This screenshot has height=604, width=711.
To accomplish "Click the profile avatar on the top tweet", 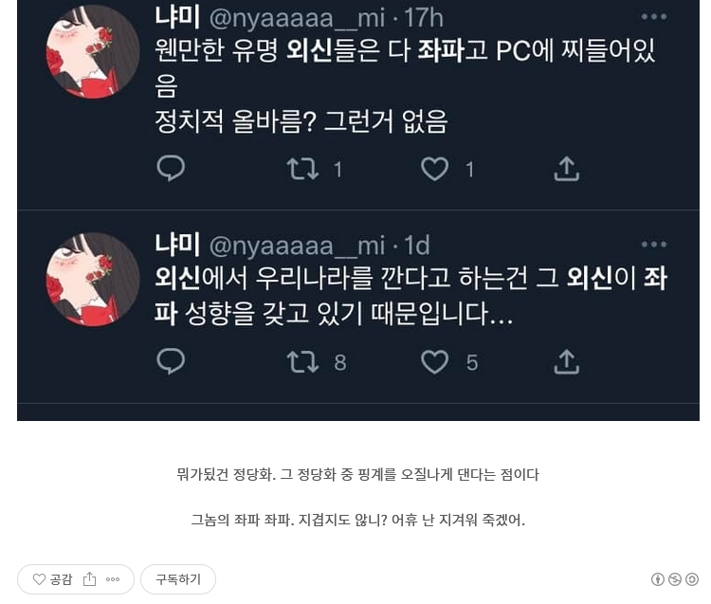I will coord(93,52).
